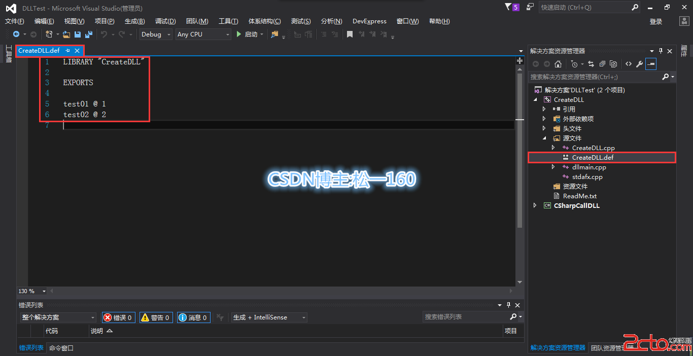Click the Save All toolbar icon
Image resolution: width=693 pixels, height=356 pixels.
click(89, 34)
